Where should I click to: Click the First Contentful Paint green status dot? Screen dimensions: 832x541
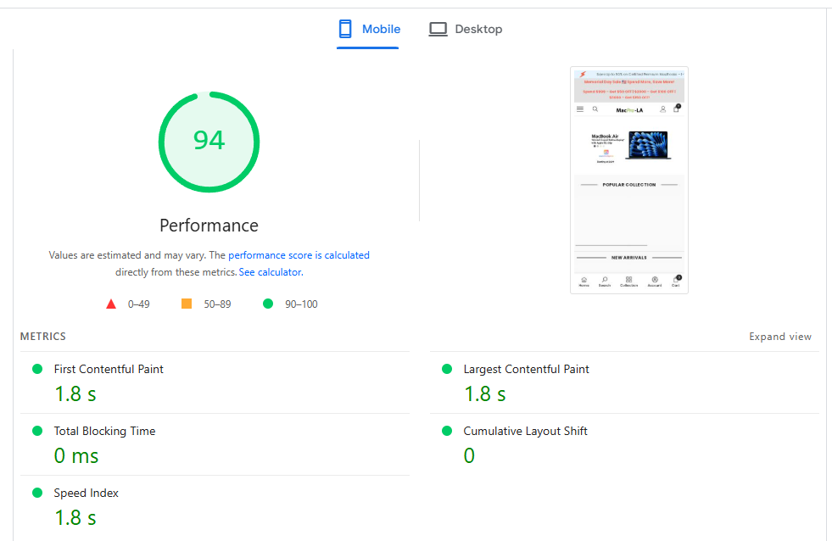37,369
